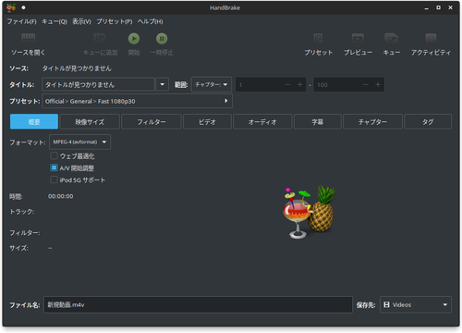Decrease the start chapter value 1
This screenshot has width=462, height=333.
287,84
